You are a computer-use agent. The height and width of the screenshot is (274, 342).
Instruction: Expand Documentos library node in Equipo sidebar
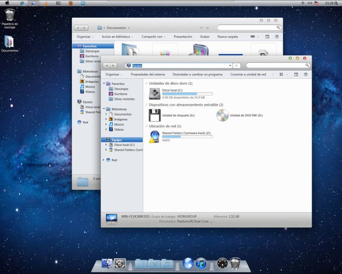coord(106,114)
